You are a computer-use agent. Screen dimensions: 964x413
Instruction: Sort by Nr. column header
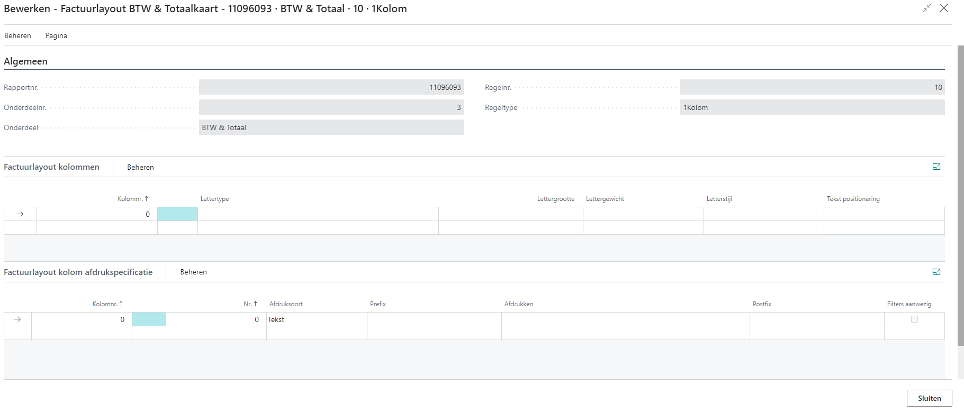250,304
